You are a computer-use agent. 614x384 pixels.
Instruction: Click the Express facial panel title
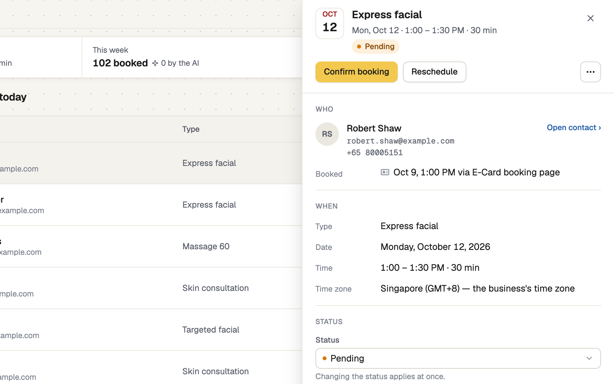pos(387,15)
